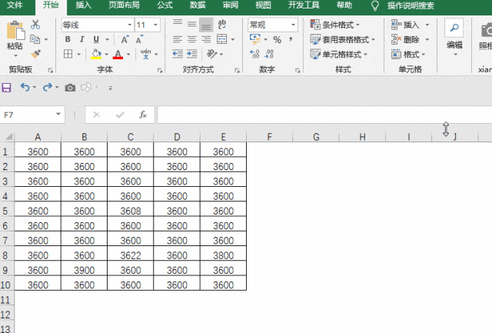
Task: Toggle wrap text ab icon
Action: coord(222,24)
